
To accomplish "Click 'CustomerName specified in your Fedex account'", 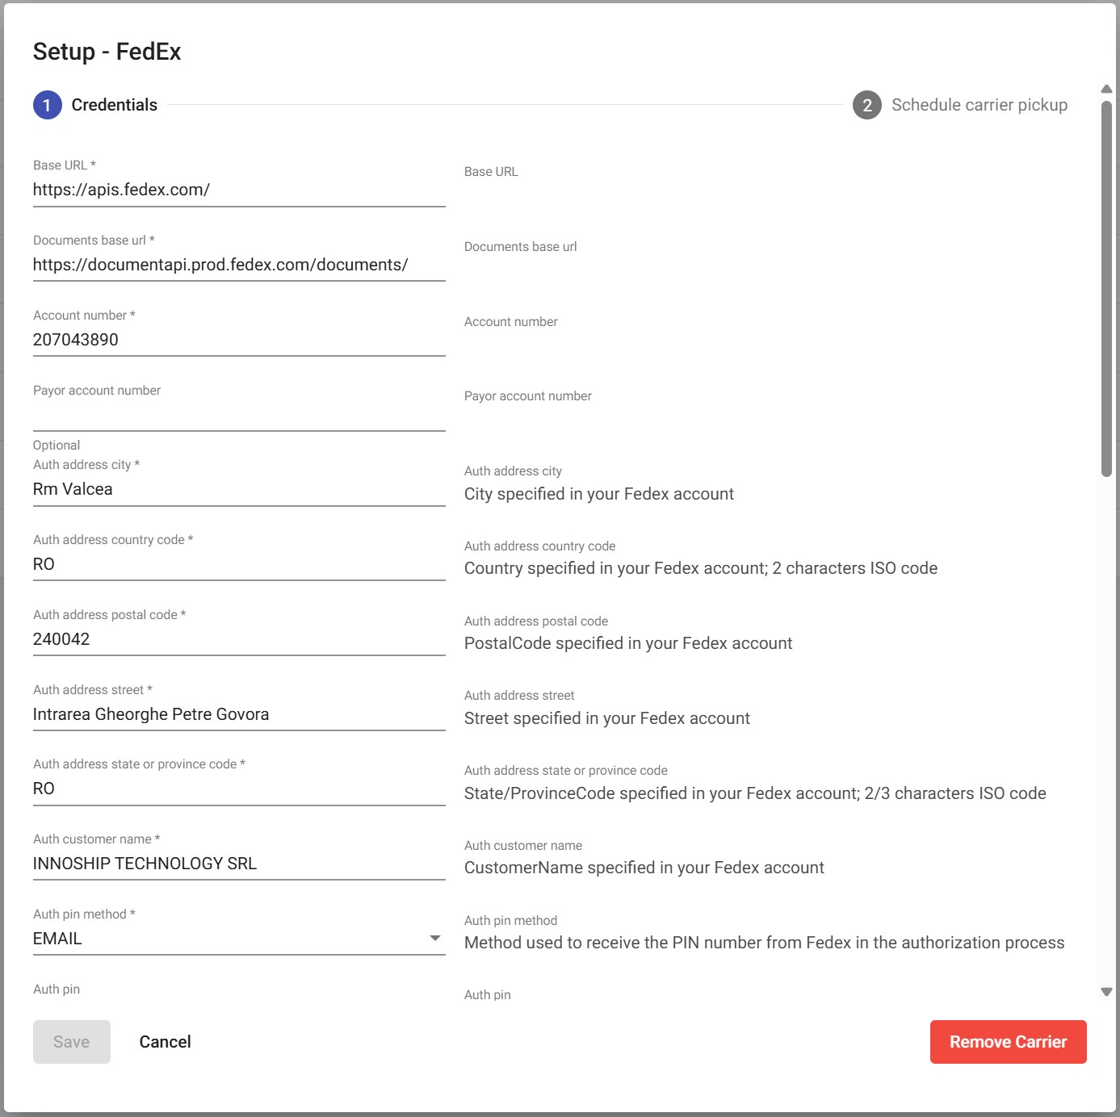I will pyautogui.click(x=644, y=868).
